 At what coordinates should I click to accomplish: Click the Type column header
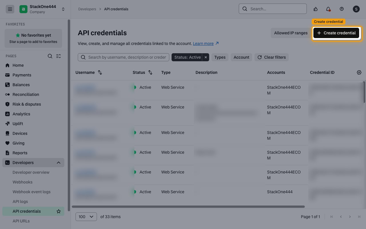[166, 72]
